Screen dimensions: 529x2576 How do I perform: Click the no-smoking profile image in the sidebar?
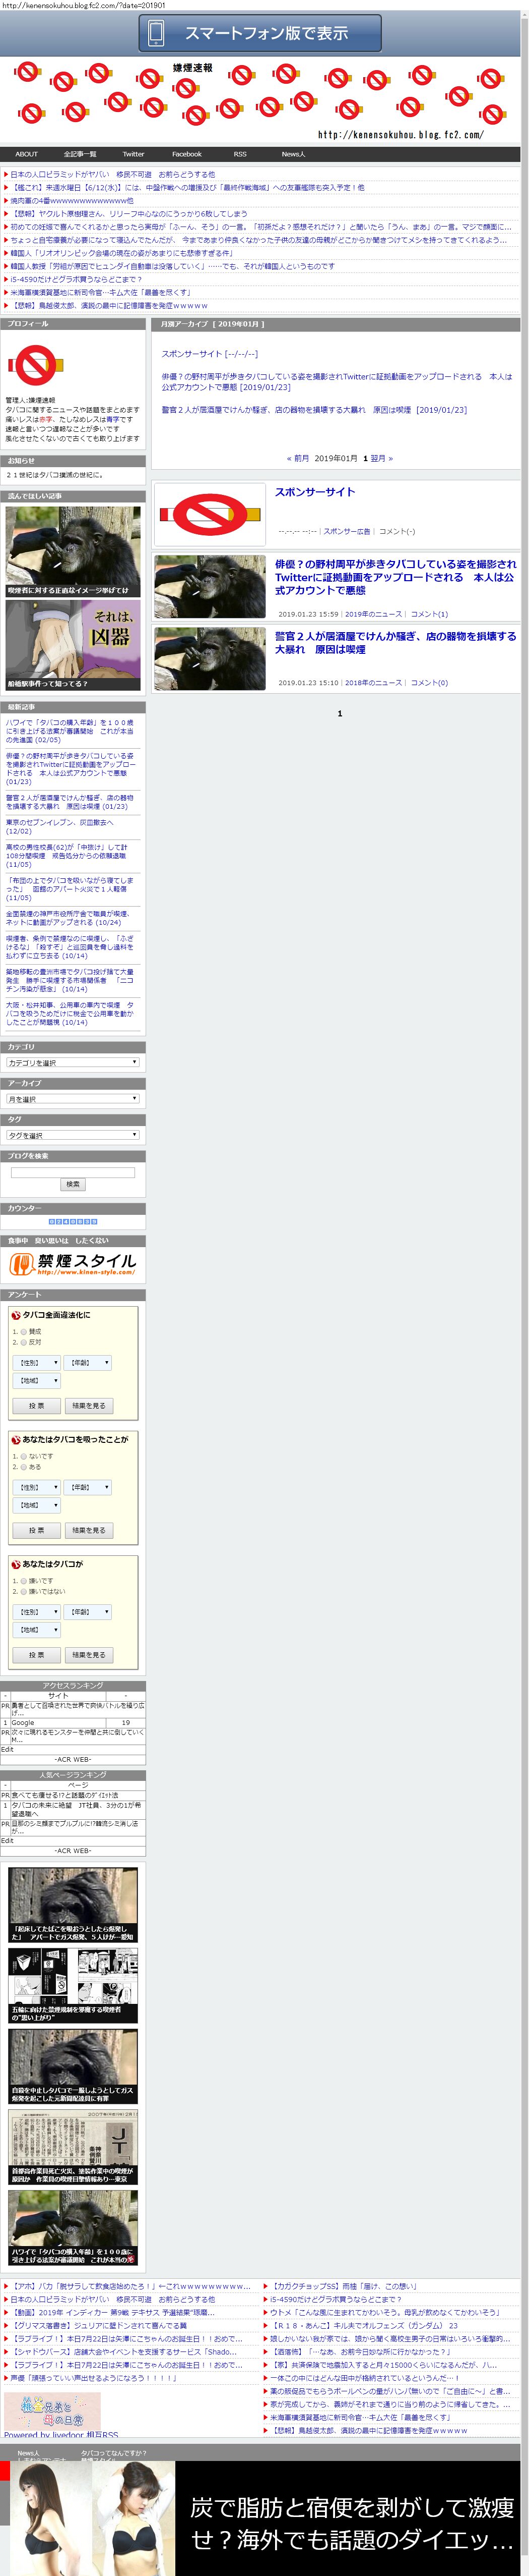tap(35, 365)
